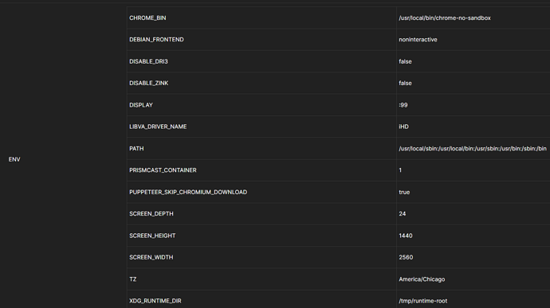Select the /tmp/runtime-root value
The height and width of the screenshot is (308, 550).
(x=422, y=301)
